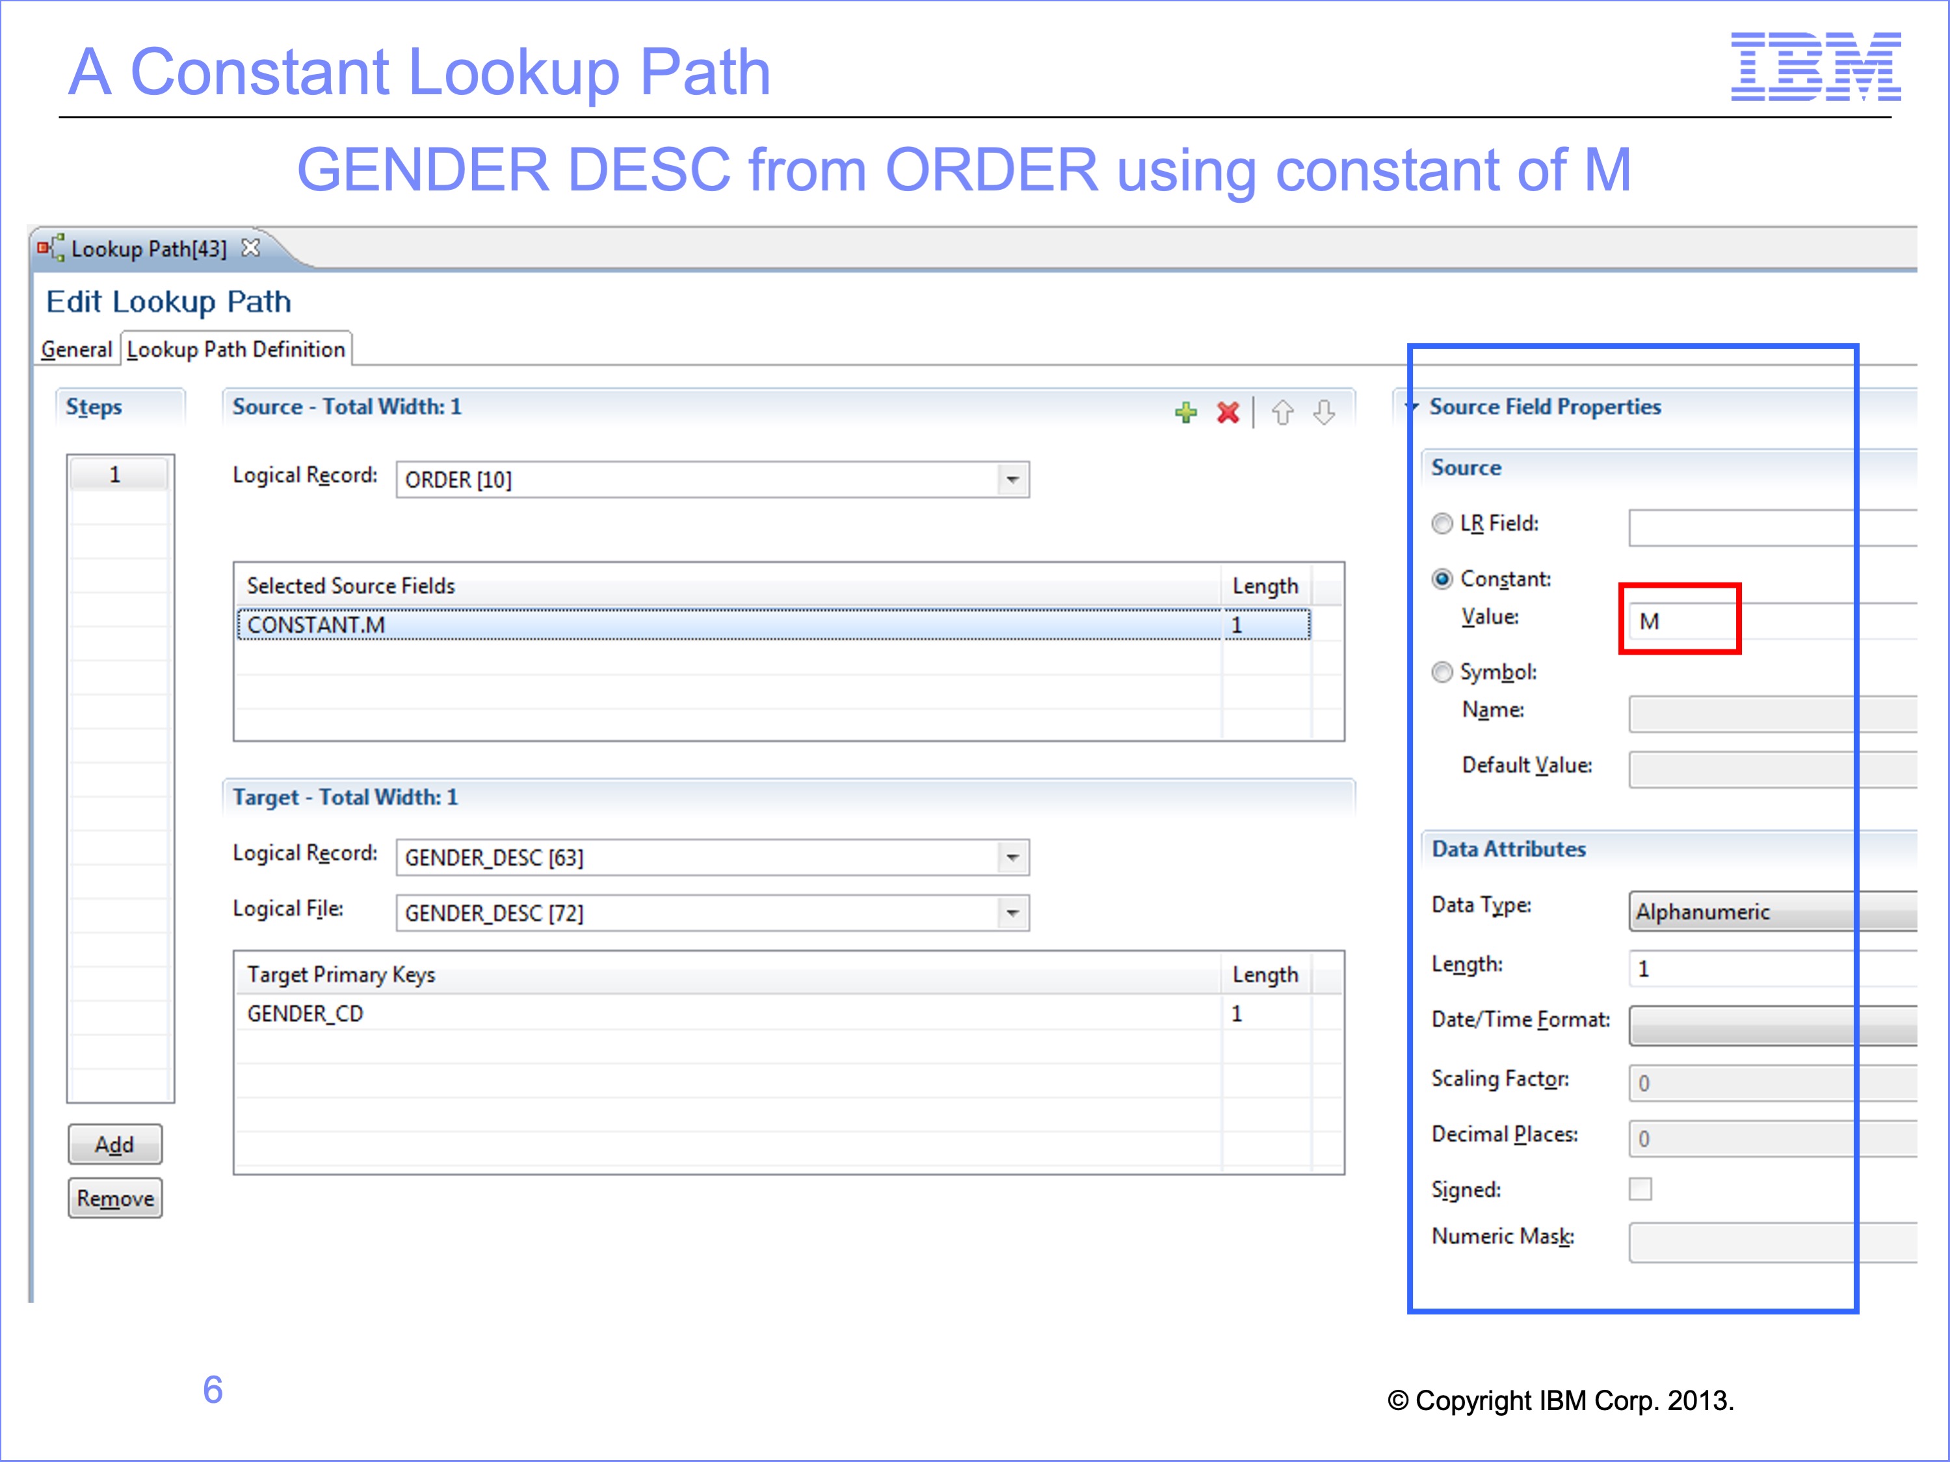This screenshot has width=1950, height=1462.
Task: Close the Lookup Path[43] editor tab
Action: pyautogui.click(x=251, y=248)
